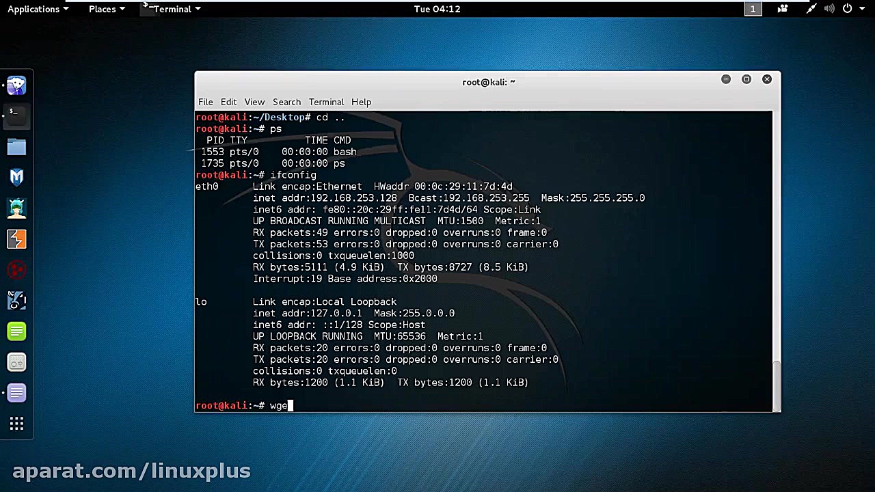Select workspace 1 indicator
This screenshot has height=492, width=875.
pos(753,9)
